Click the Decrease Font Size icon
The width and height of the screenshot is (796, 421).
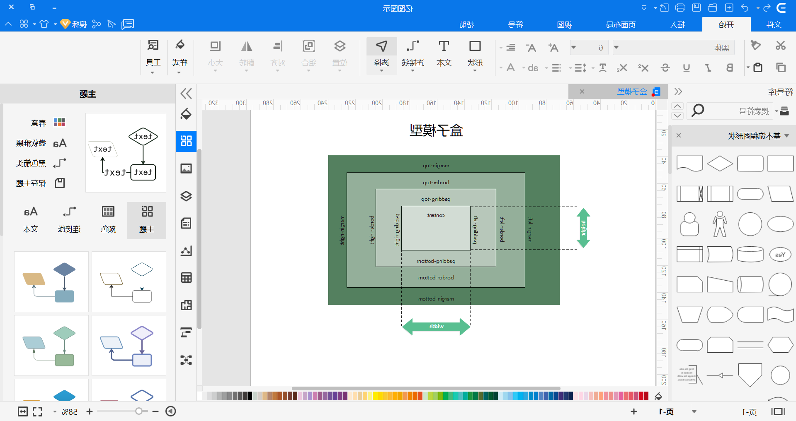[x=531, y=48]
